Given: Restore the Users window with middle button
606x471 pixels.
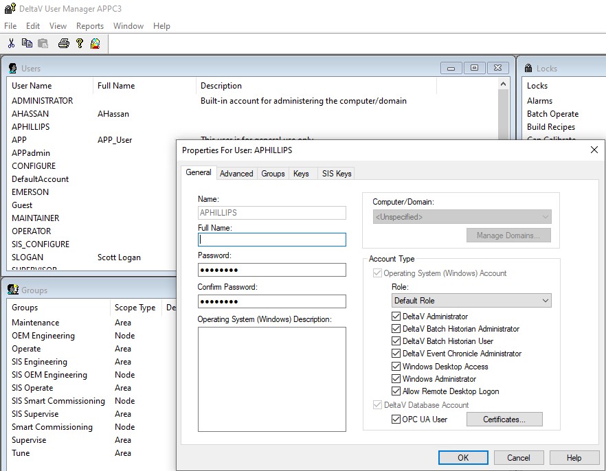Looking at the screenshot, I should (x=474, y=68).
